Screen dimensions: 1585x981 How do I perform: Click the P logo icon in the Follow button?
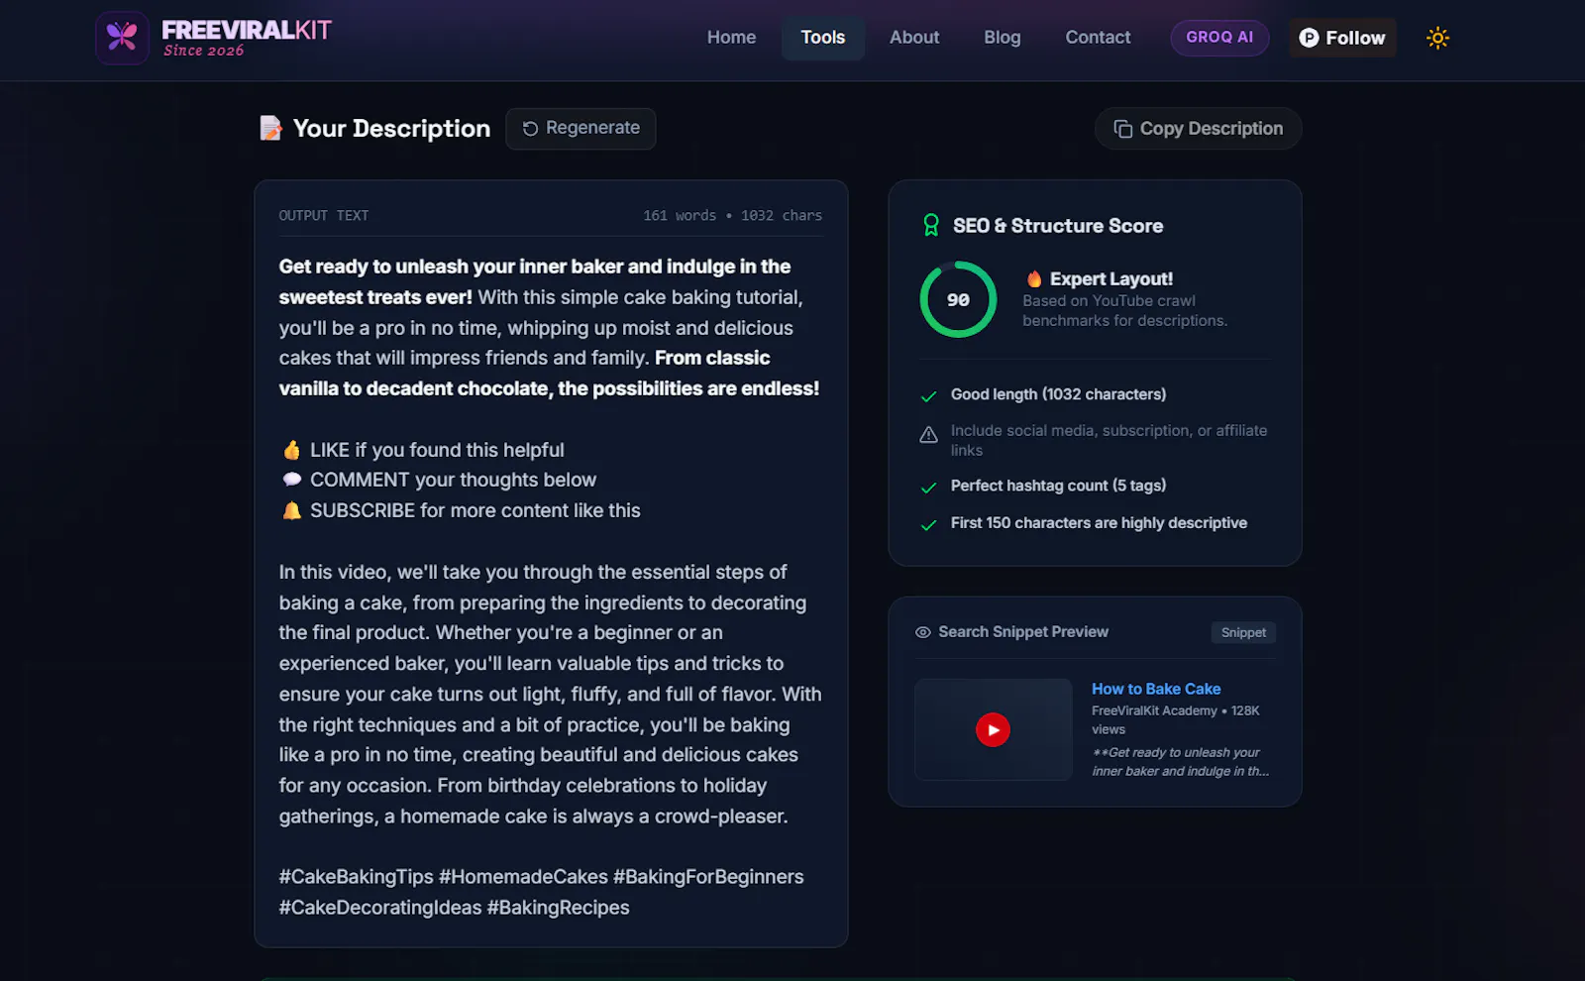point(1309,38)
